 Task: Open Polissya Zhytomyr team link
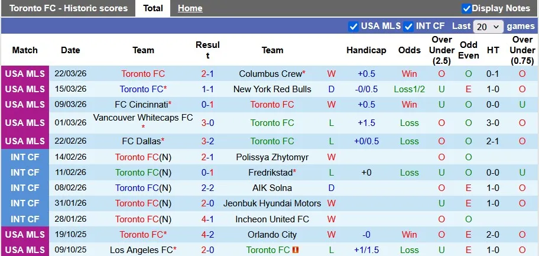click(272, 157)
